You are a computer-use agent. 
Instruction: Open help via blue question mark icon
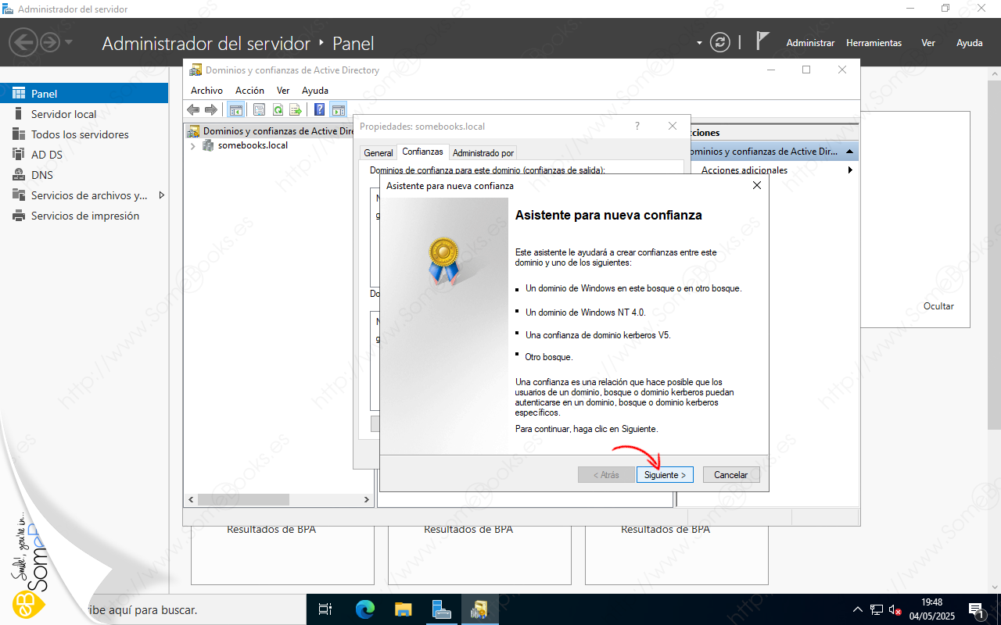(319, 110)
